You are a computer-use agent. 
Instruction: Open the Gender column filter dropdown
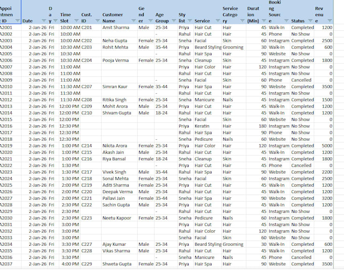[x=151, y=21]
